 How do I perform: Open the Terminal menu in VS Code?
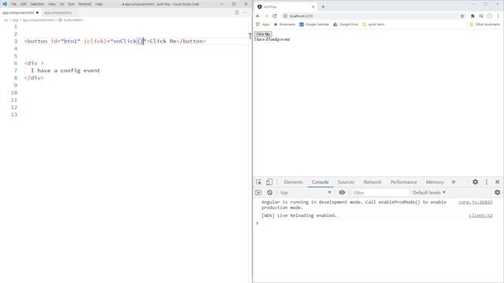[x=85, y=4]
